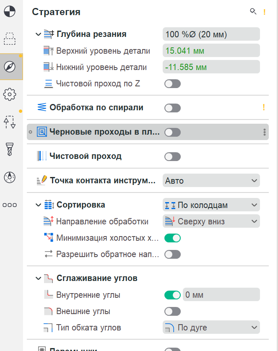Click the Направление обработки icon
The image size is (278, 351).
(x=49, y=221)
